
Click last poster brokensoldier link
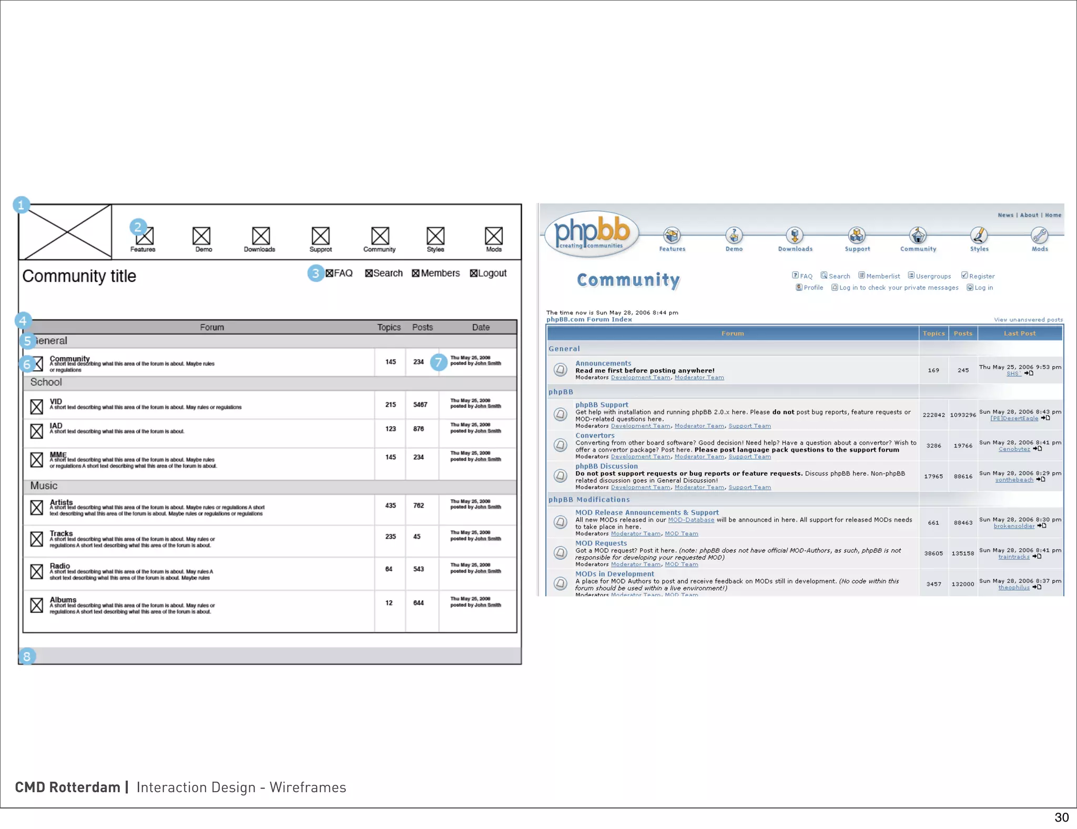(x=1014, y=526)
